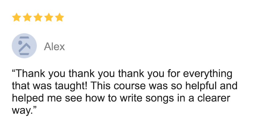This screenshot has width=260, height=123.
Task: Choose the third star in the rating
Action: 38,17
